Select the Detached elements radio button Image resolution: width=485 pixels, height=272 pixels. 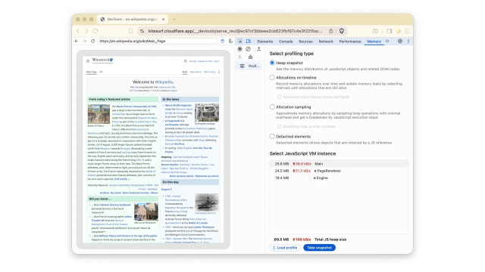pos(272,136)
